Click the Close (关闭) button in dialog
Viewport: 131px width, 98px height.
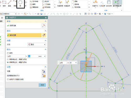[42, 85]
